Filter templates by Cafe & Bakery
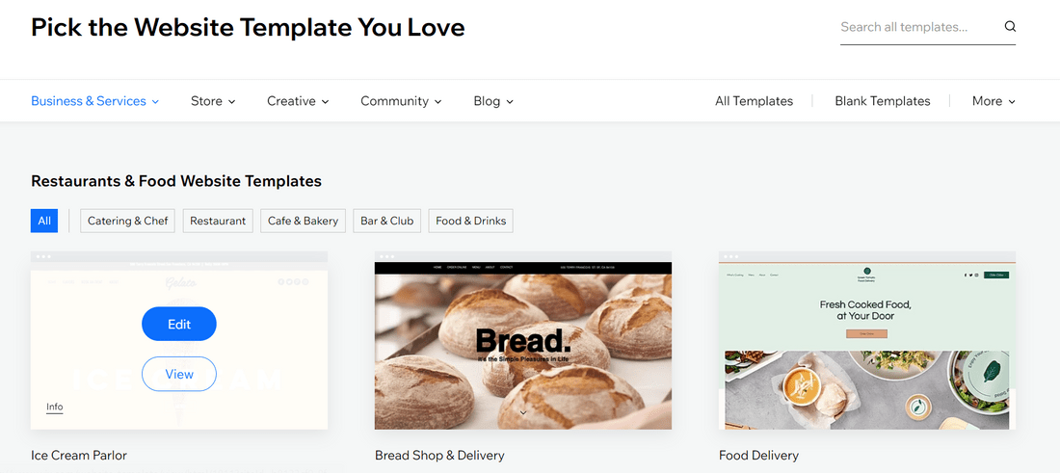 click(x=303, y=221)
